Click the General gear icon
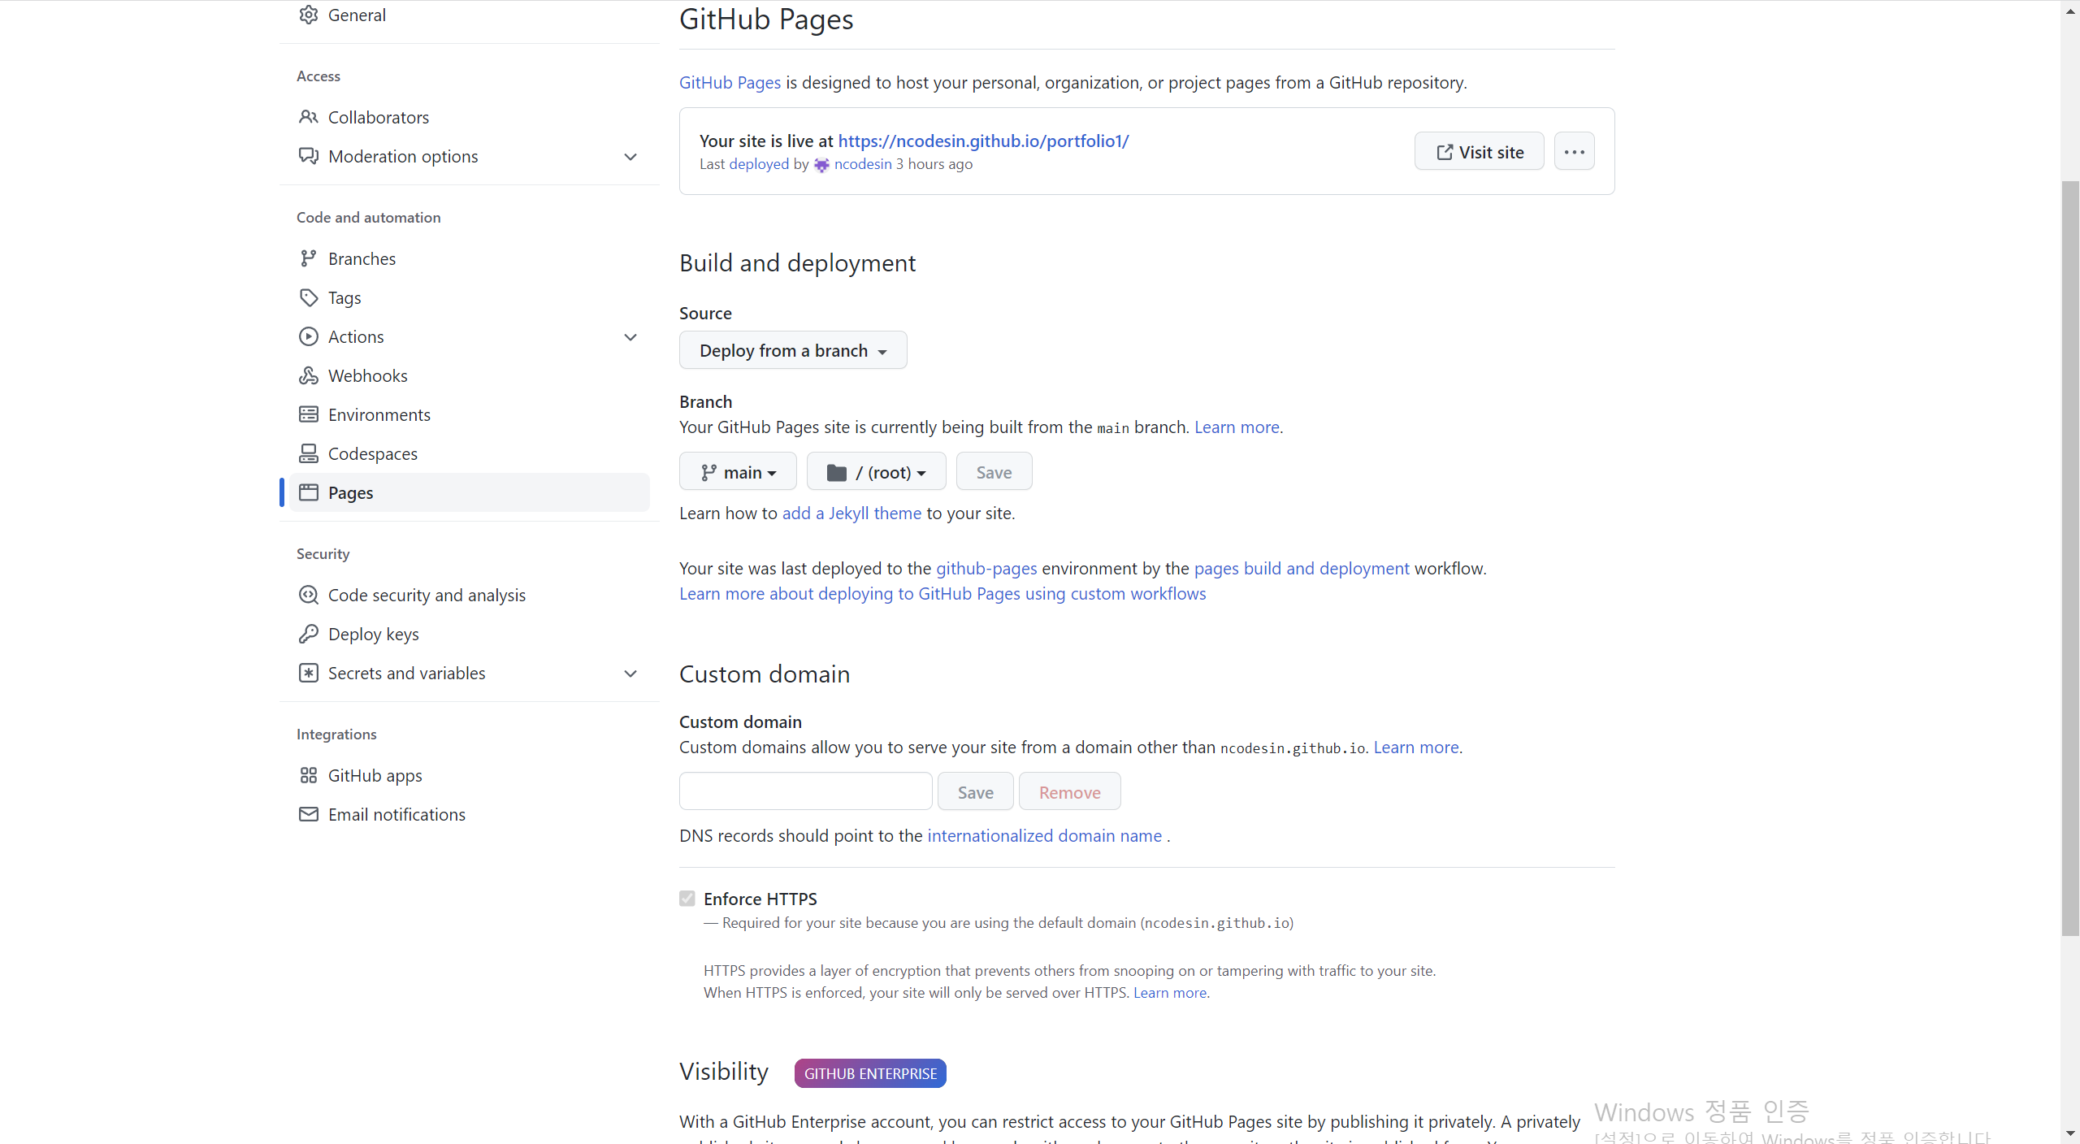2080x1144 pixels. (308, 15)
